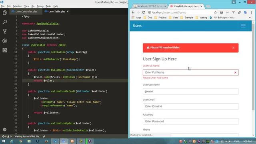Click the grey globe extension icon
Viewport: 256px width, 144px height.
[x=221, y=12]
